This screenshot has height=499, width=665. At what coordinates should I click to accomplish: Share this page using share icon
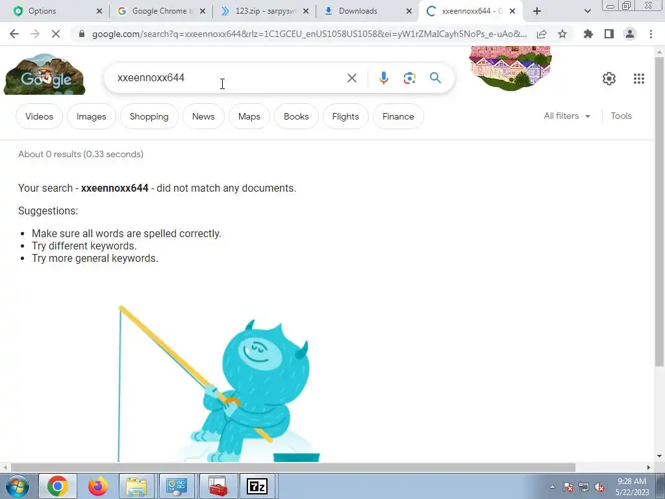click(542, 34)
